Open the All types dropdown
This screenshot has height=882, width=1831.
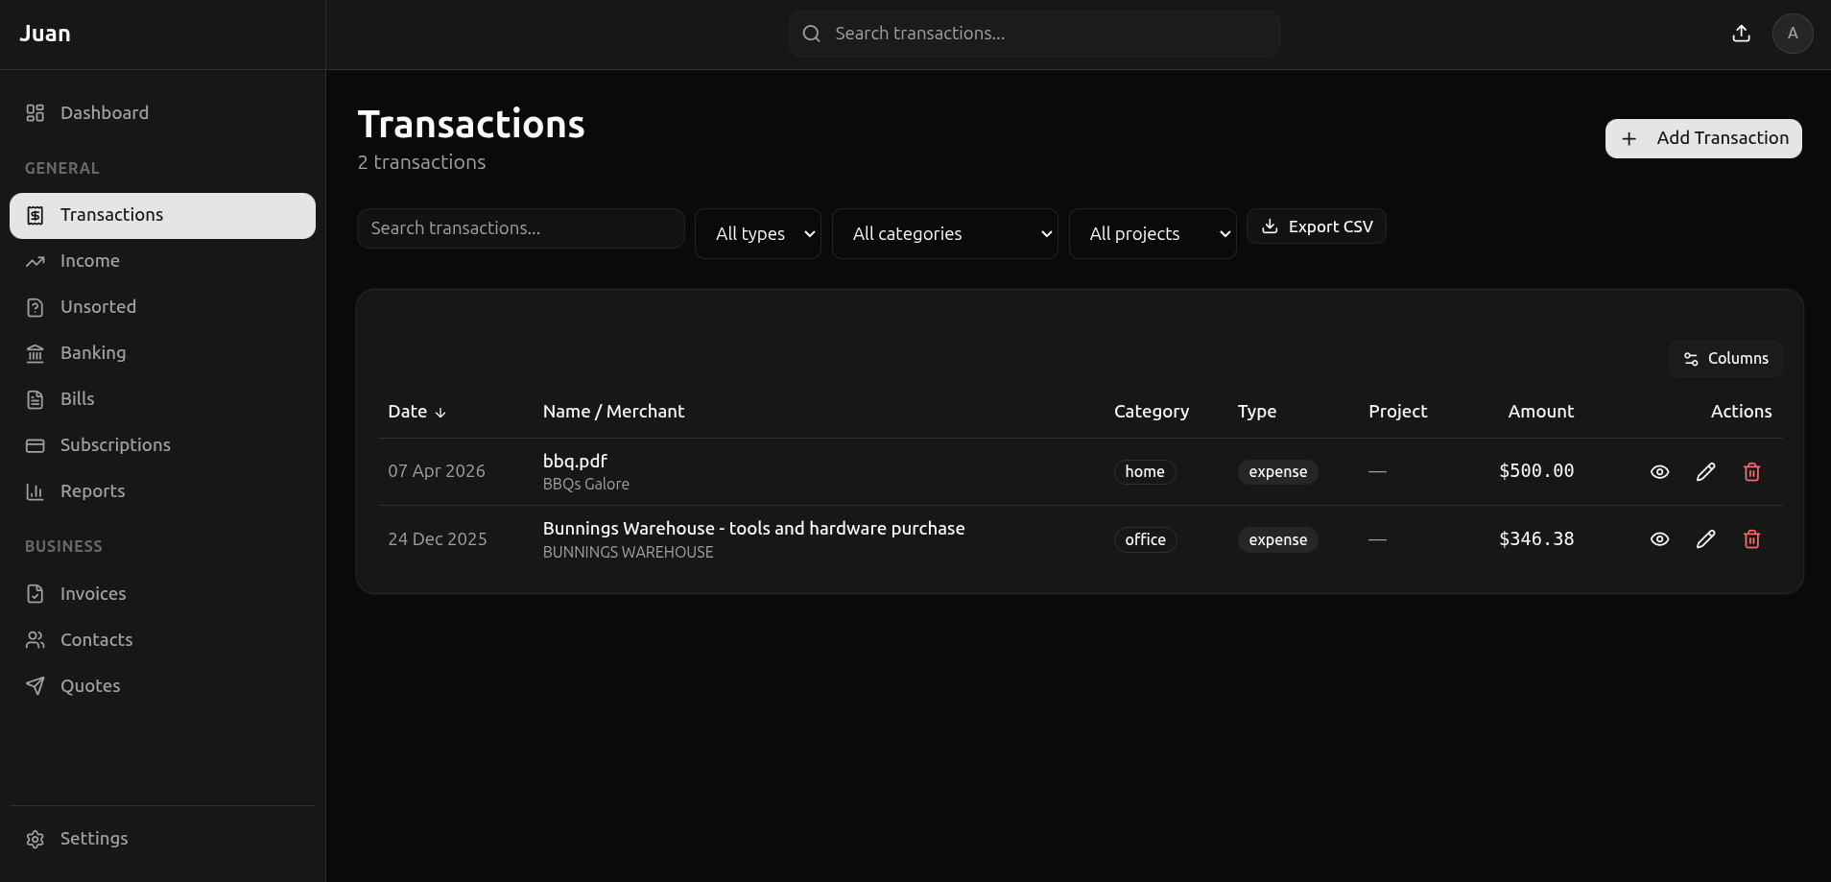pyautogui.click(x=758, y=233)
